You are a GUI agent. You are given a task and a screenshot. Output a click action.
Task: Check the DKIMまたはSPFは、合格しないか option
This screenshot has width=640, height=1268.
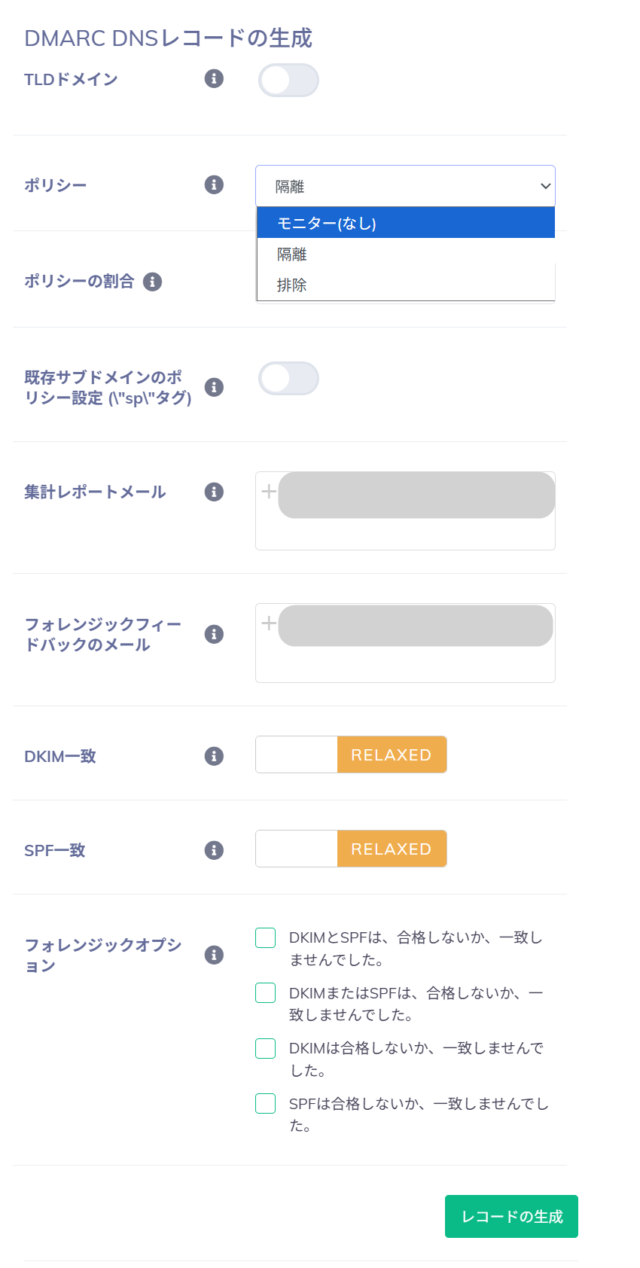[266, 993]
